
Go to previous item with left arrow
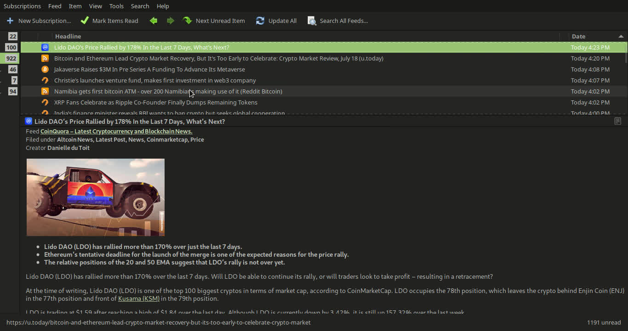point(154,21)
